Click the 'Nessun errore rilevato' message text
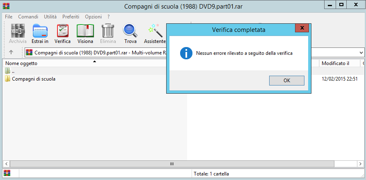This screenshot has height=180, width=366. 244,53
